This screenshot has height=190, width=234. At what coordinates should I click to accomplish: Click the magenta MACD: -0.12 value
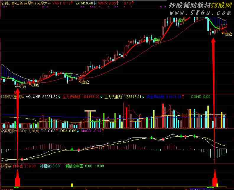pos(92,131)
